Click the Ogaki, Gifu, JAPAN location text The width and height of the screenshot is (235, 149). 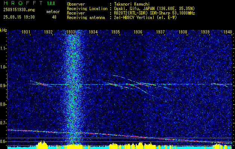tap(154, 9)
